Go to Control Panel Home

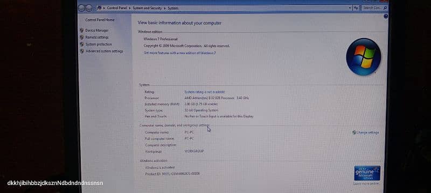(x=100, y=20)
